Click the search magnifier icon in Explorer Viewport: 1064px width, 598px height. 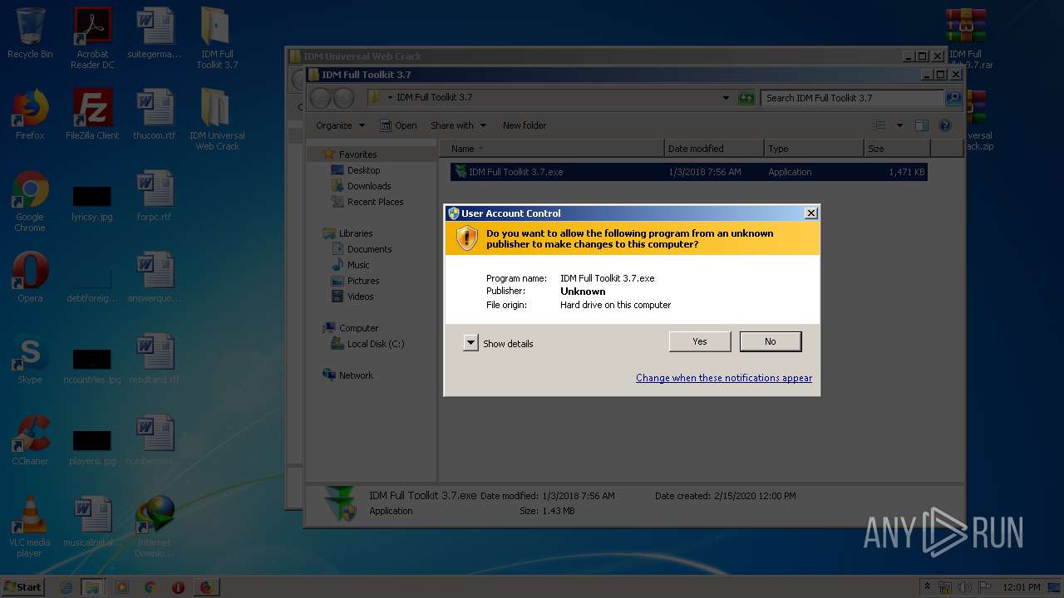pos(953,98)
